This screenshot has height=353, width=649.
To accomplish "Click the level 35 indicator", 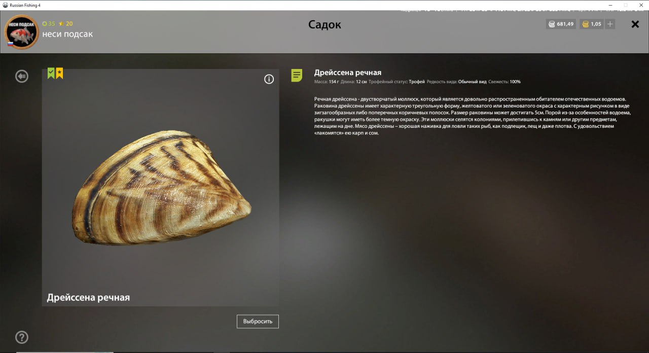I will pyautogui.click(x=49, y=23).
